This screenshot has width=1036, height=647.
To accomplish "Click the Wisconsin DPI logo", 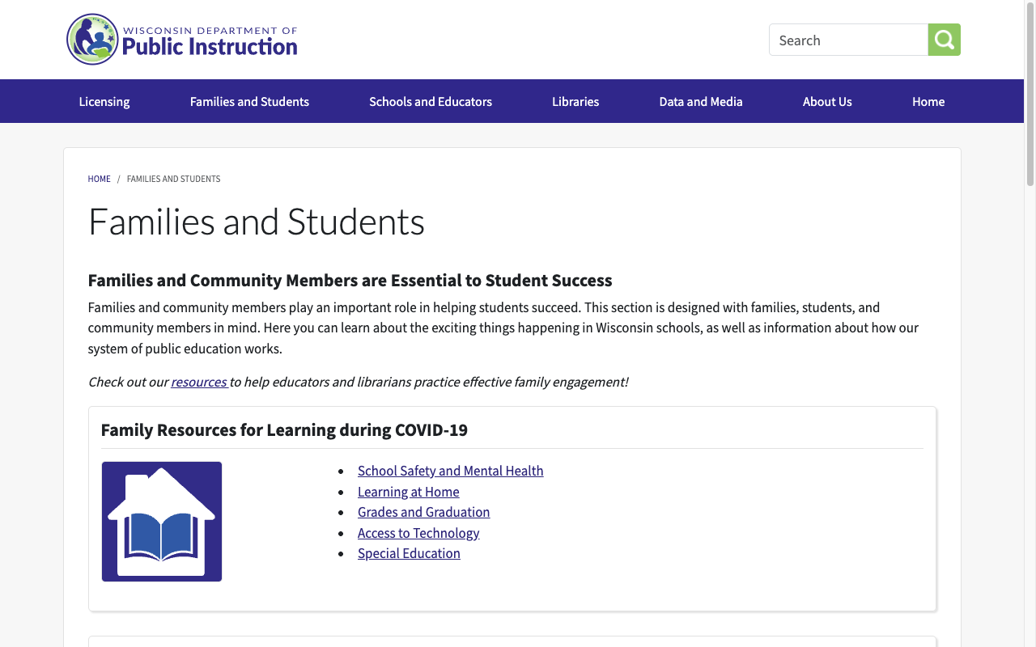I will coord(182,39).
